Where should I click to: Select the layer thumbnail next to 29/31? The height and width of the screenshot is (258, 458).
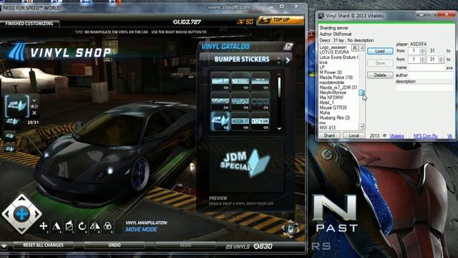(12, 121)
